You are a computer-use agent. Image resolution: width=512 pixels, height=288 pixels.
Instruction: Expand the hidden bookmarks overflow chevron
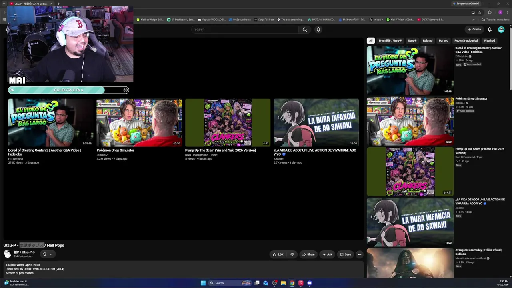(x=474, y=20)
